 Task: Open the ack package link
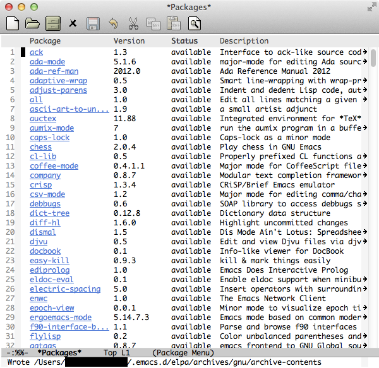36,52
